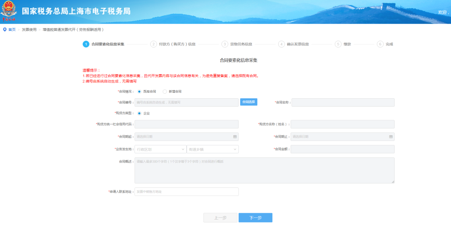
Task: Select the 既有合同 radio button
Action: 139,91
